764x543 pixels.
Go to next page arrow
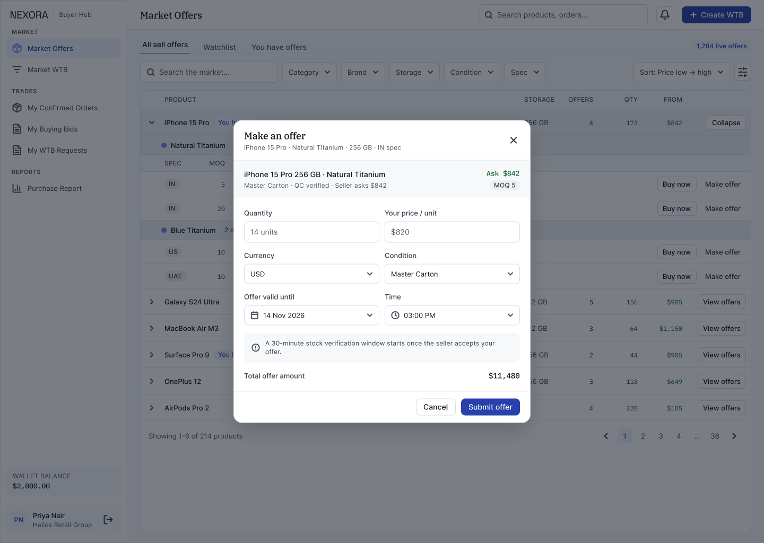click(734, 436)
